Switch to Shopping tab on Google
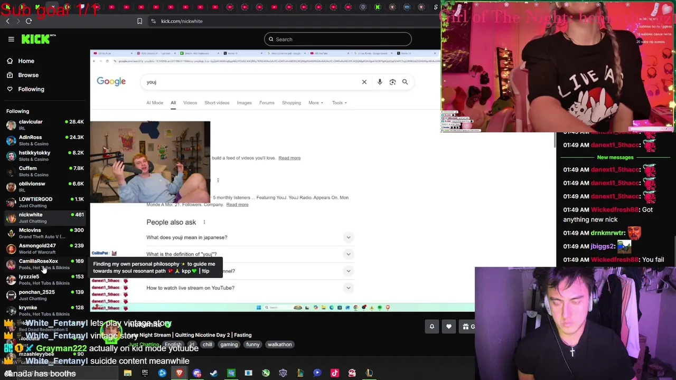 291,103
